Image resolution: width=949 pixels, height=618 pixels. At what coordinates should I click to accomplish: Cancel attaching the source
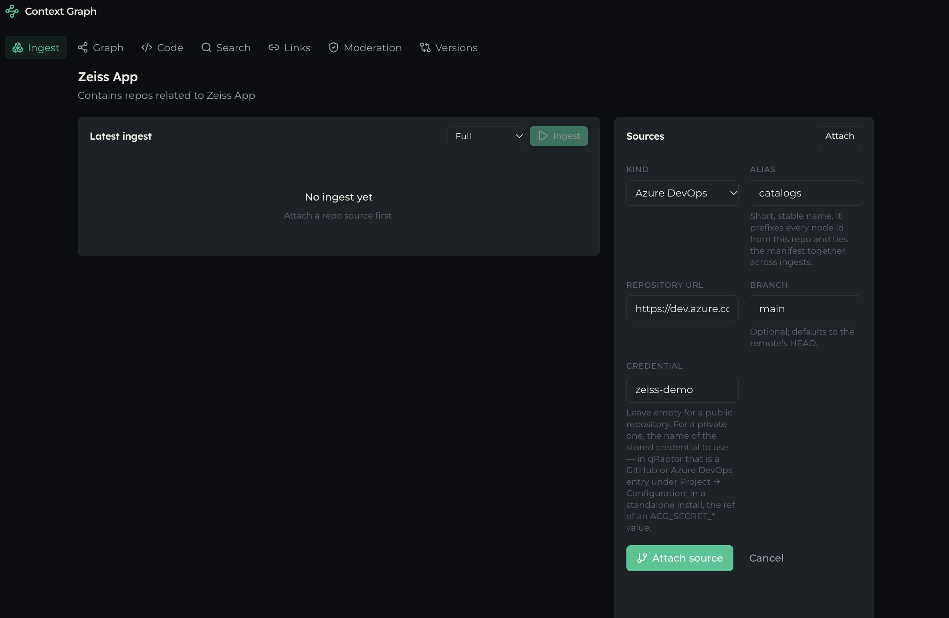click(x=766, y=558)
